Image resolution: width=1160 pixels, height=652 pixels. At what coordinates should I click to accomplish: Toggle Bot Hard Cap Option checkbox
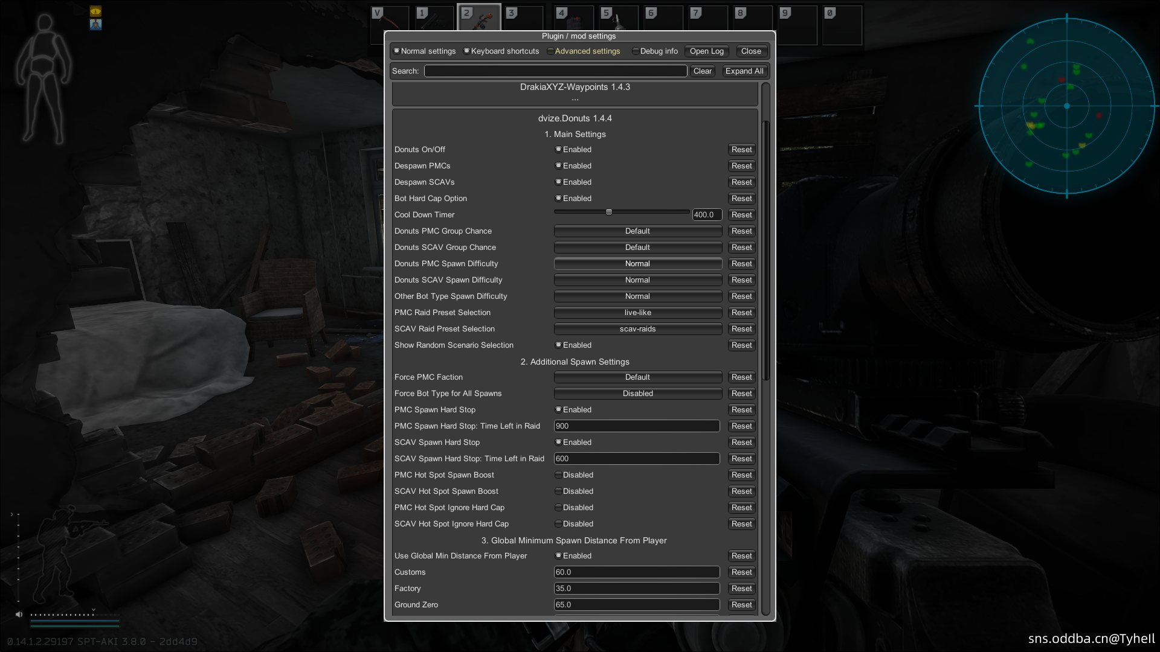pos(559,198)
